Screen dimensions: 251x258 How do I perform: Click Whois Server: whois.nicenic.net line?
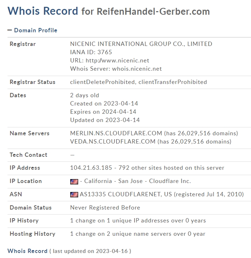tap(116, 69)
